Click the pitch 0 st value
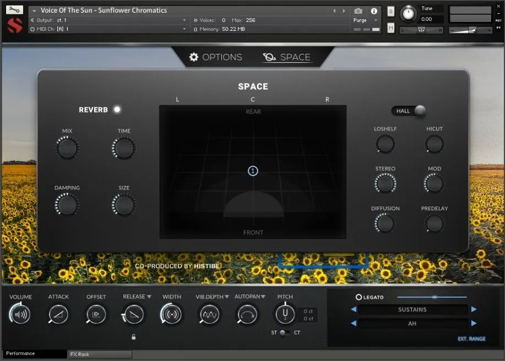 pos(308,311)
